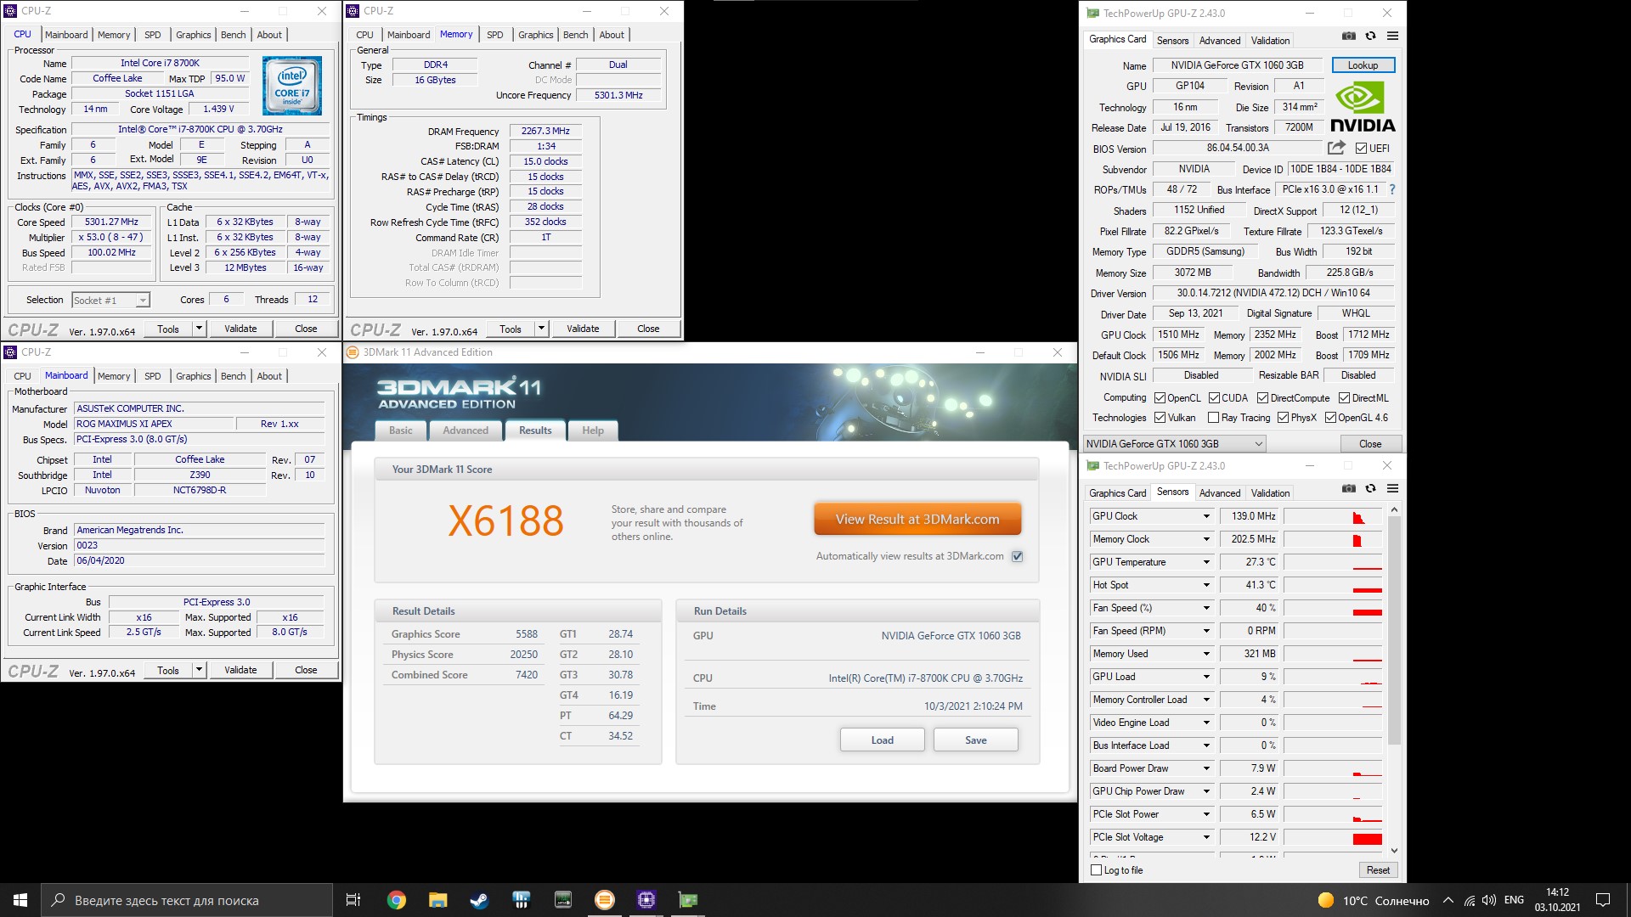This screenshot has height=917, width=1631.
Task: Click the Save button in 3DMark
Action: (975, 740)
